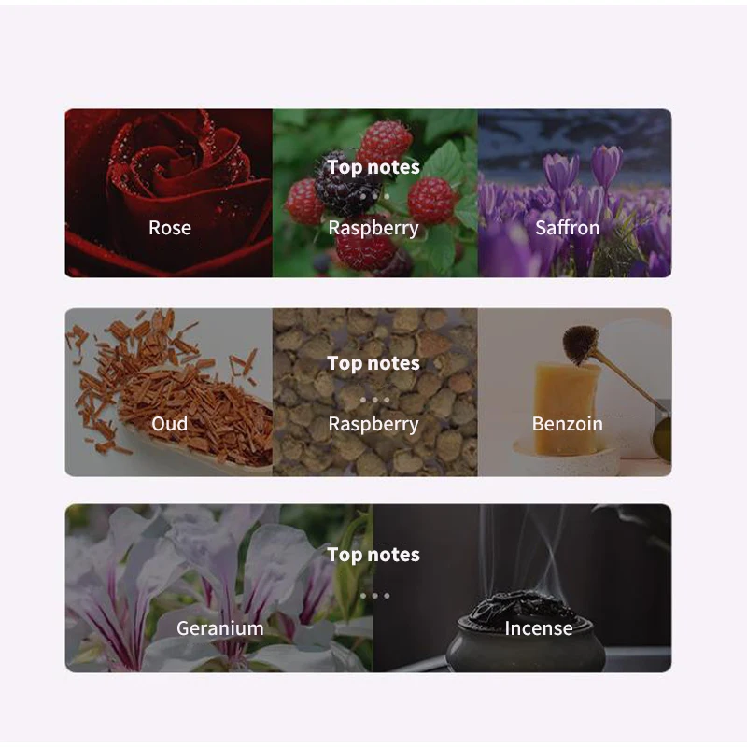Click the Saffron label text
This screenshot has height=747, width=747.
(568, 228)
